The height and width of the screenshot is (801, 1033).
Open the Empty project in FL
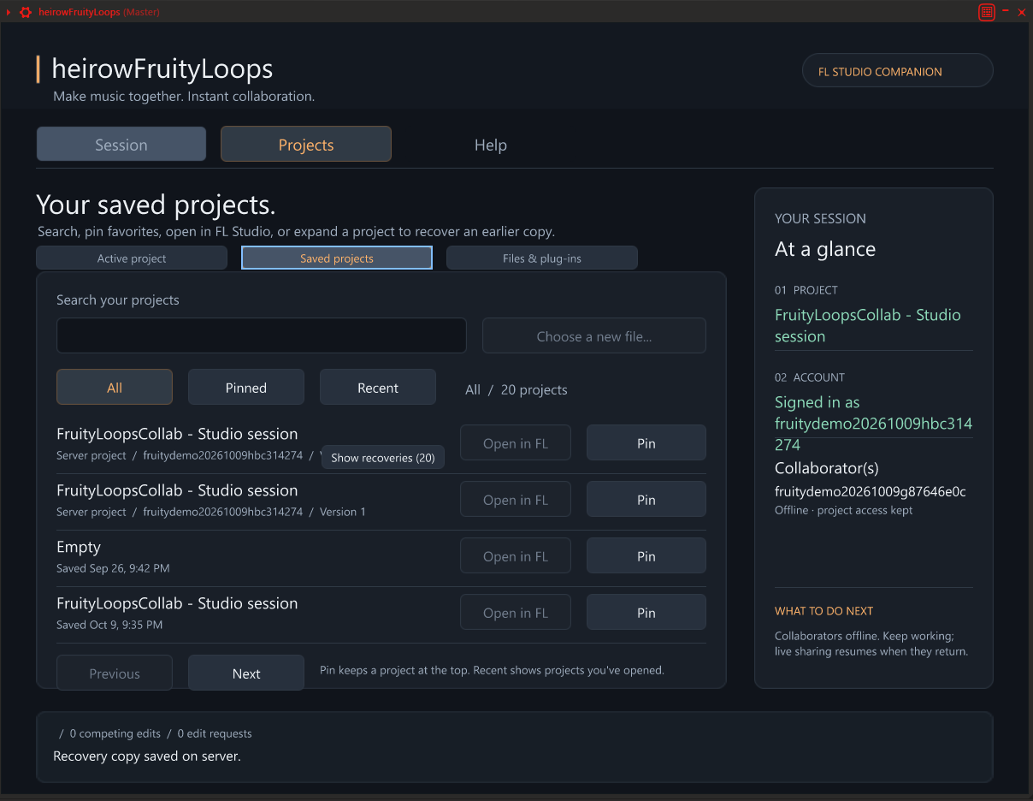pos(516,555)
